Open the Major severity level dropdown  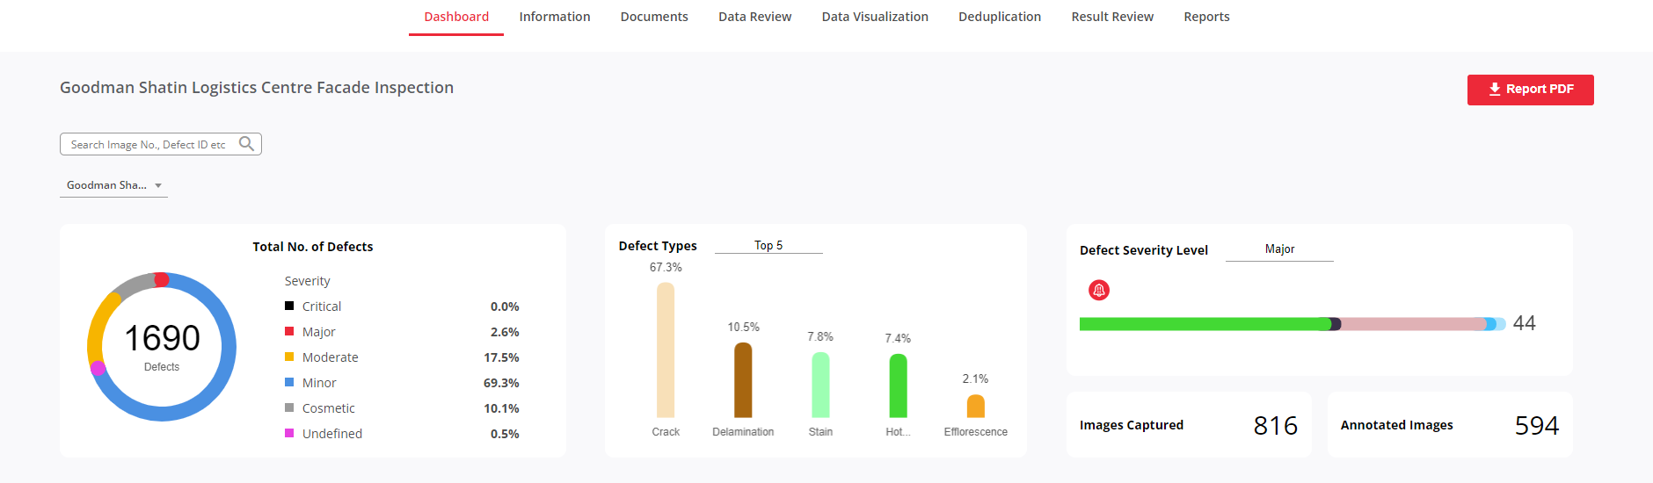(1279, 249)
